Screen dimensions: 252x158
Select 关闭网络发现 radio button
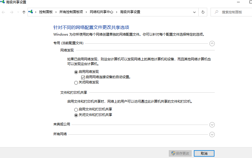(x=76, y=83)
